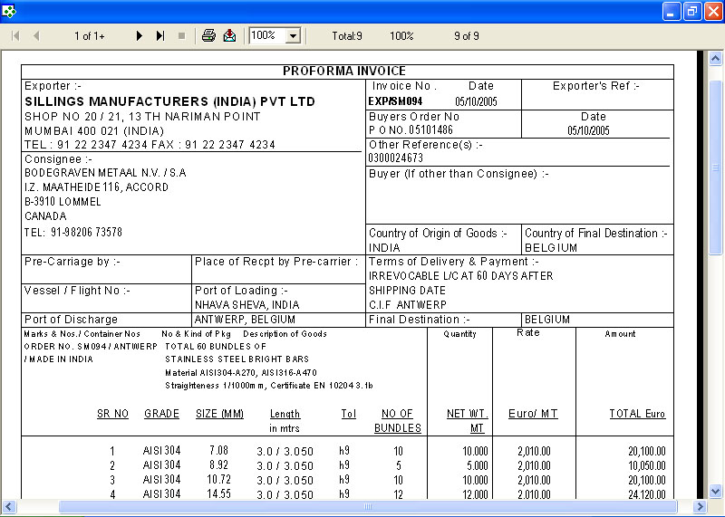Click amount 10,050.00 in row 2

647,465
